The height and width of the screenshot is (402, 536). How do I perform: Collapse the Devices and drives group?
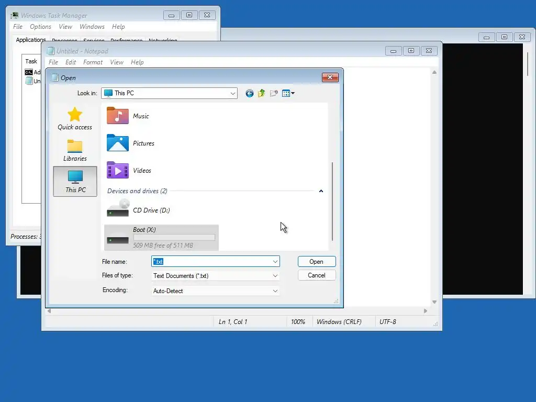tap(321, 191)
